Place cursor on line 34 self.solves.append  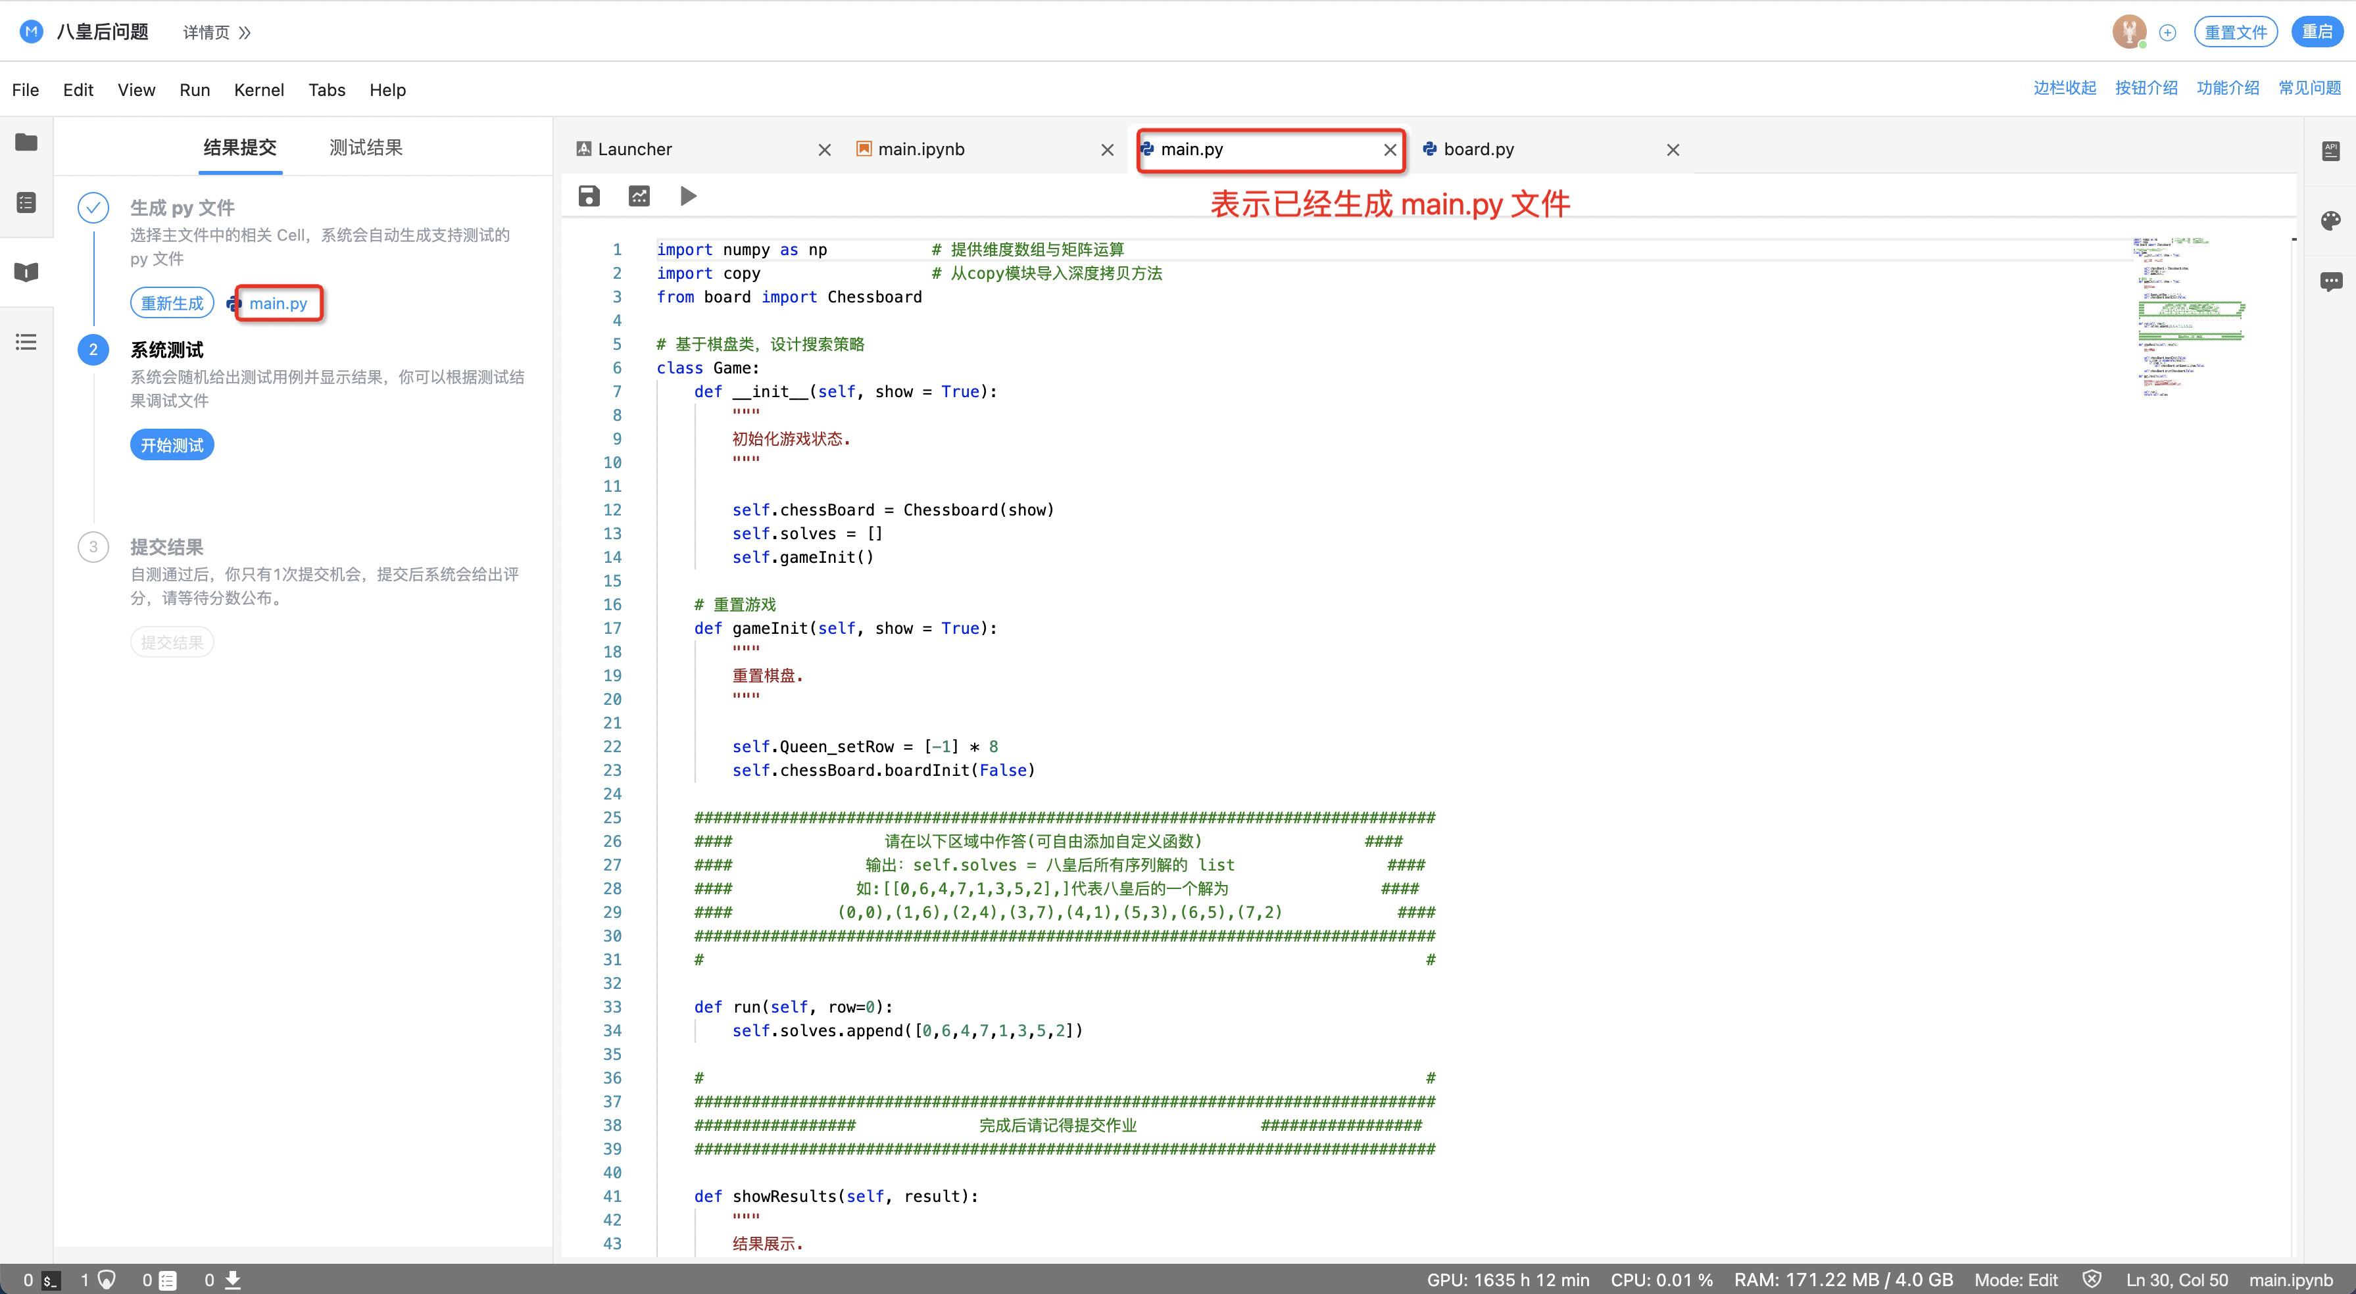[x=907, y=1030]
